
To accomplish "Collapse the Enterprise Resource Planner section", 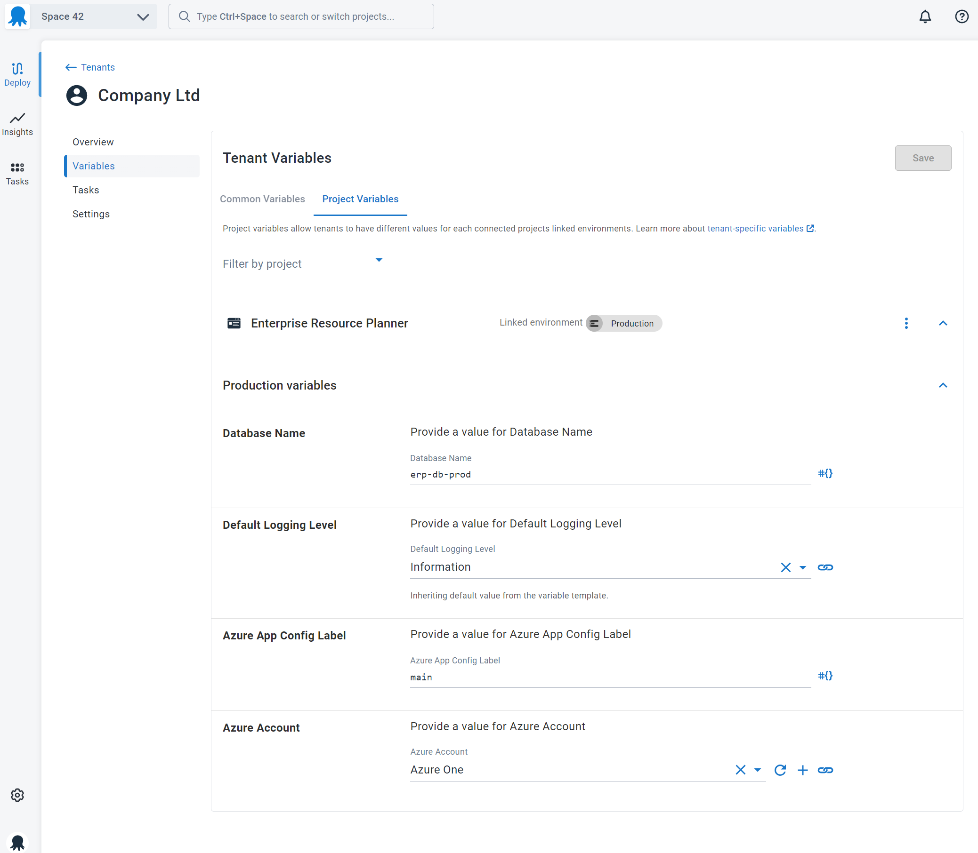I will 943,323.
